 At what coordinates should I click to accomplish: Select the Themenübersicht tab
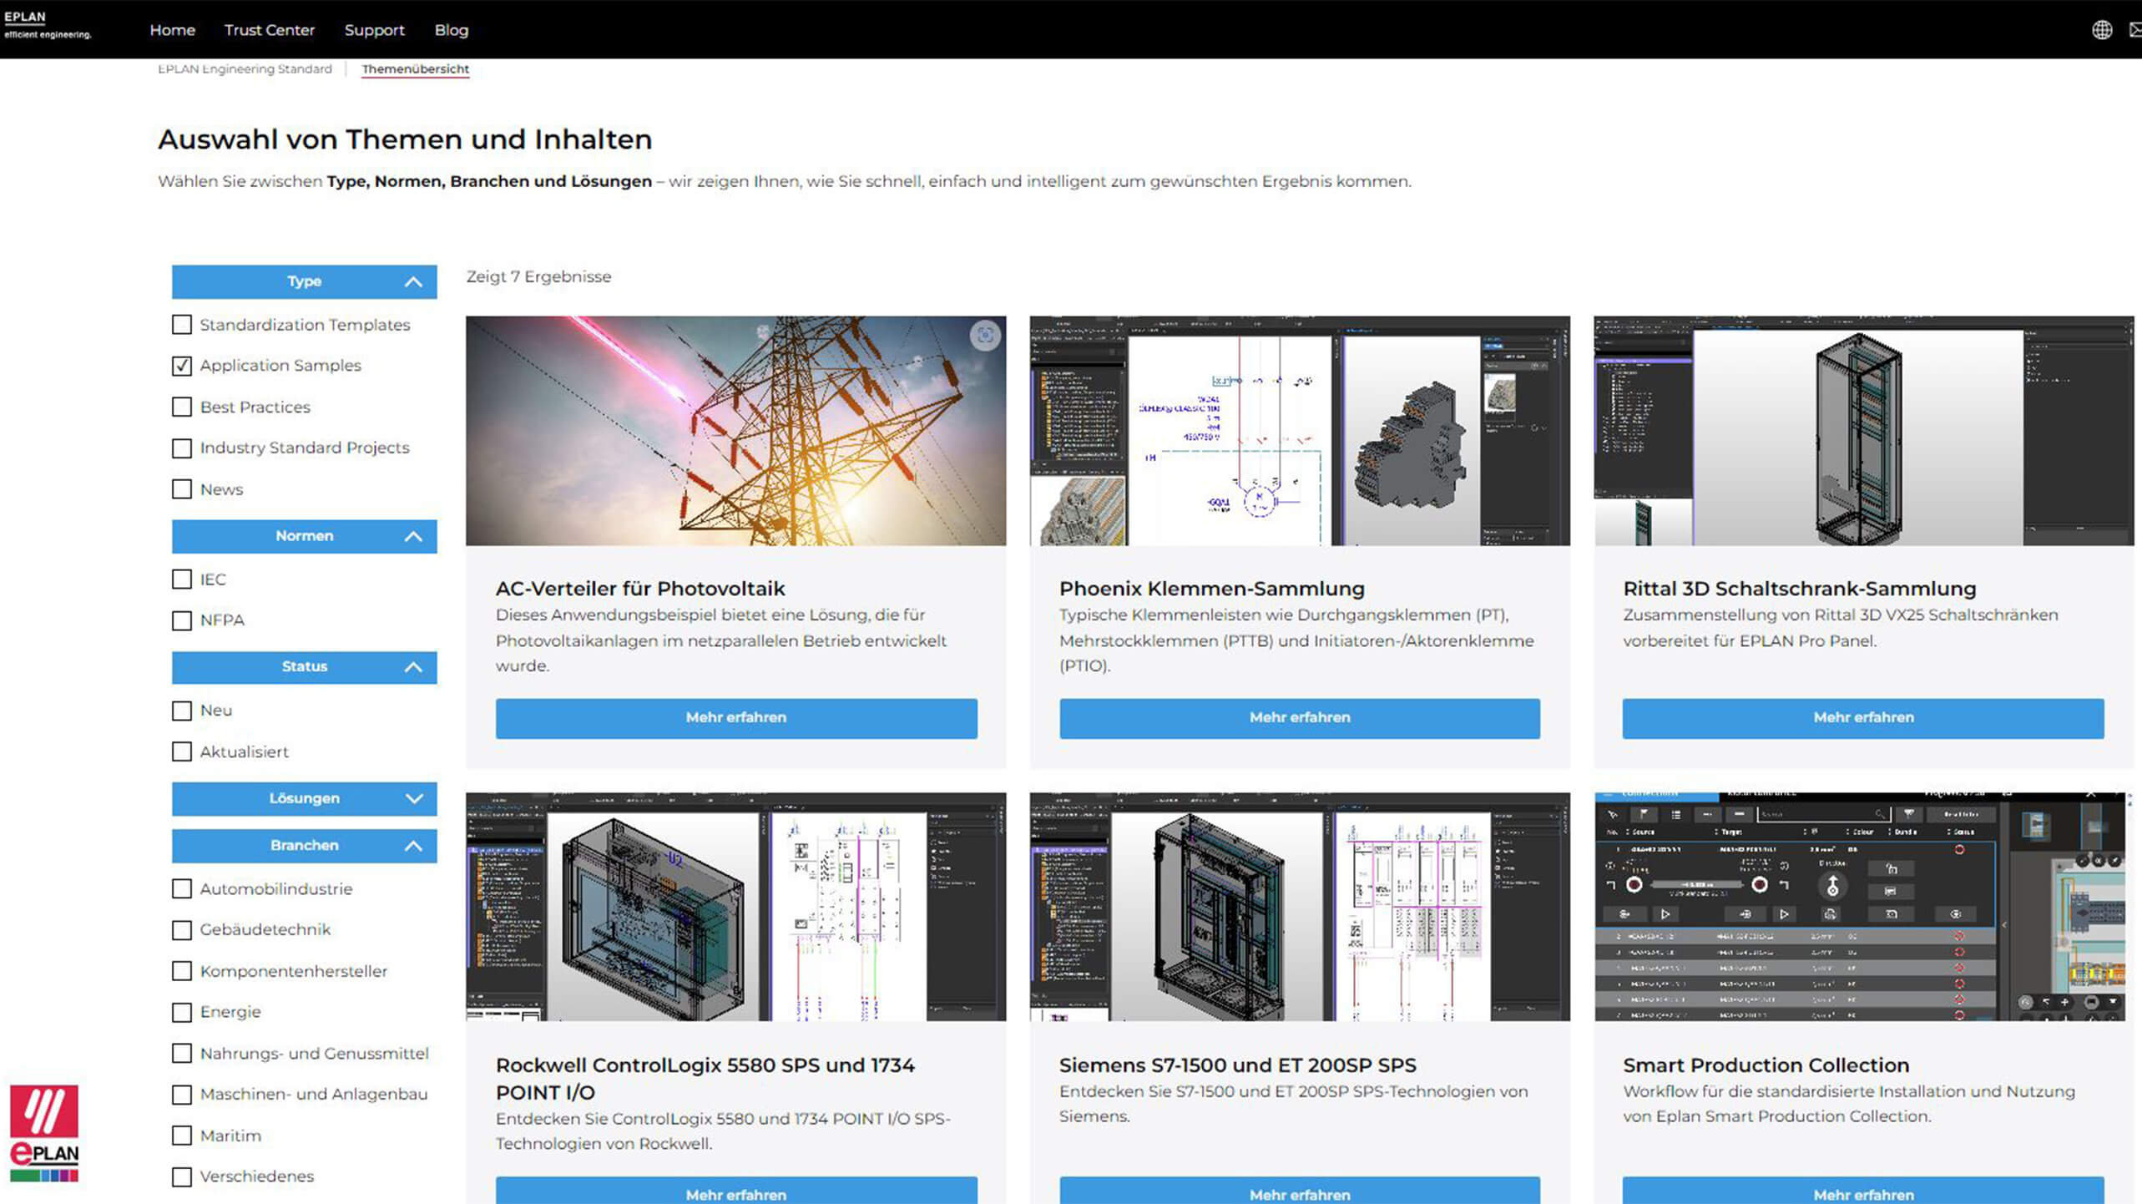[416, 69]
